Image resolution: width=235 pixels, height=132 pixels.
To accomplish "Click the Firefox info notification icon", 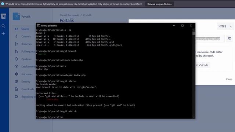I will pyautogui.click(x=3, y=4).
